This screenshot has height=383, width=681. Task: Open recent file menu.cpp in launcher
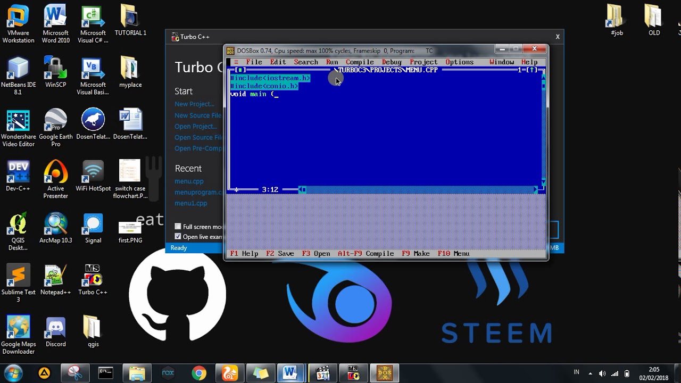click(x=189, y=181)
